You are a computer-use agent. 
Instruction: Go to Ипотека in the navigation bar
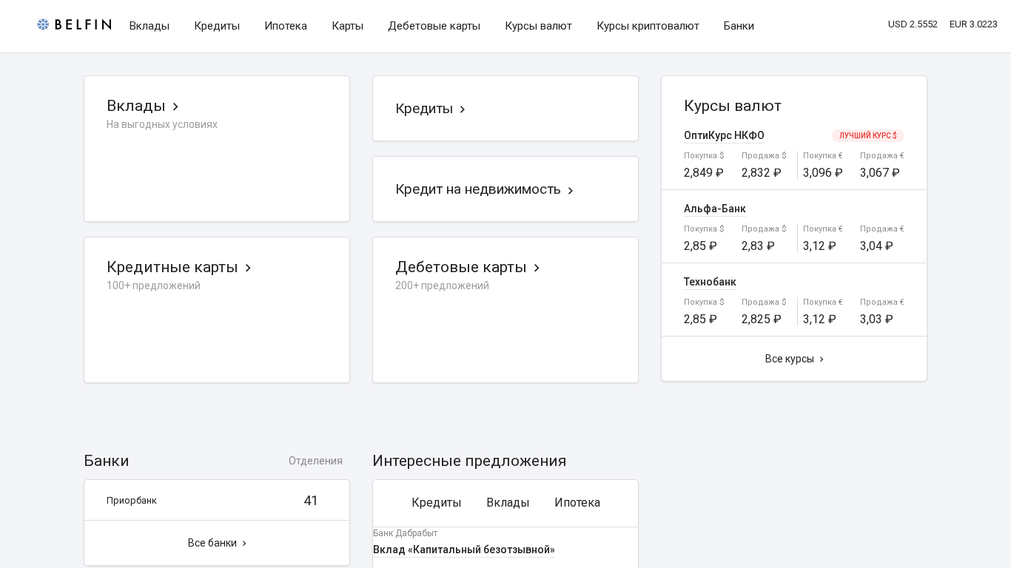click(x=286, y=26)
